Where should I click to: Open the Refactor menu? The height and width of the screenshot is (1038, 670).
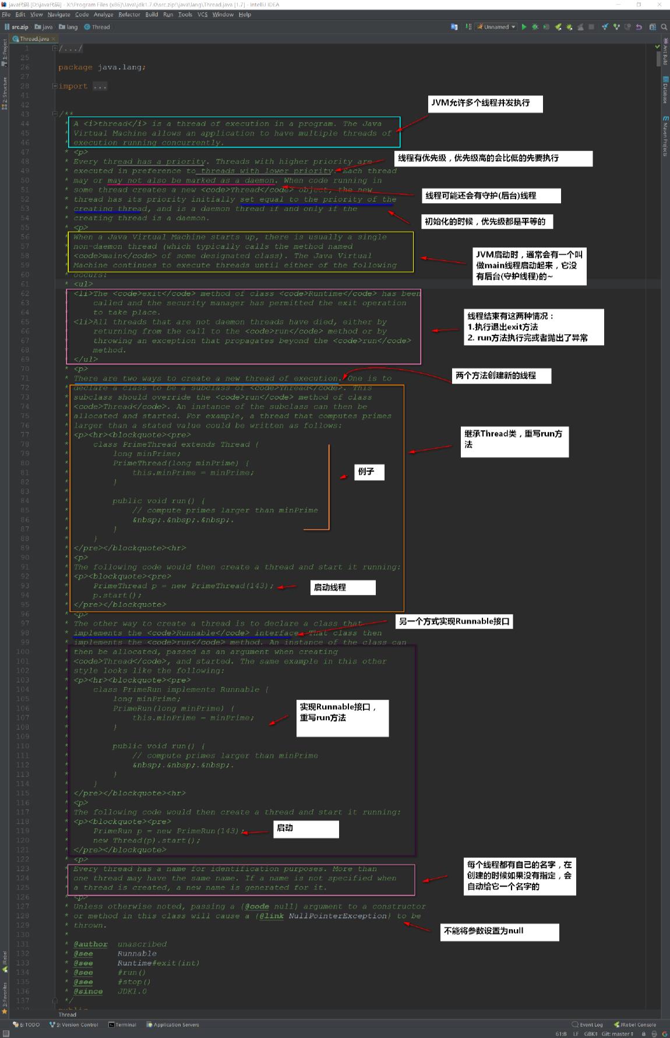[x=129, y=15]
